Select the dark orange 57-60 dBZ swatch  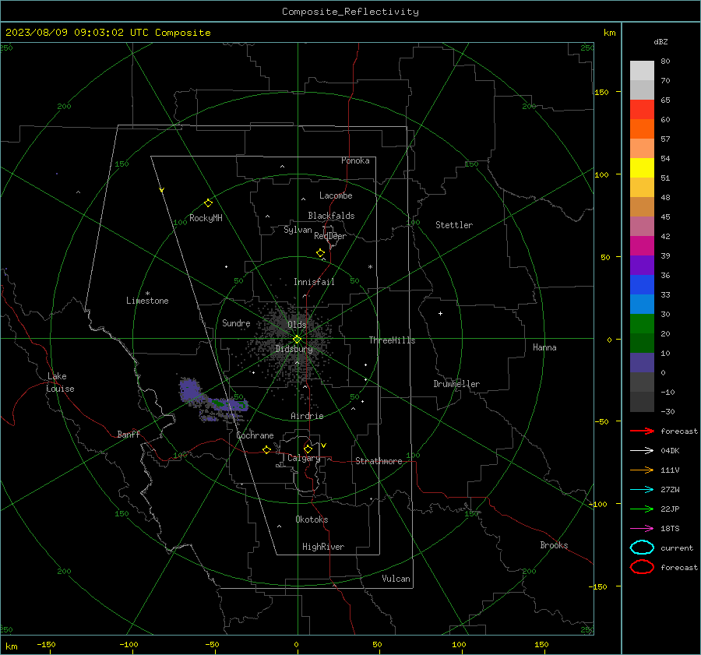tap(642, 129)
